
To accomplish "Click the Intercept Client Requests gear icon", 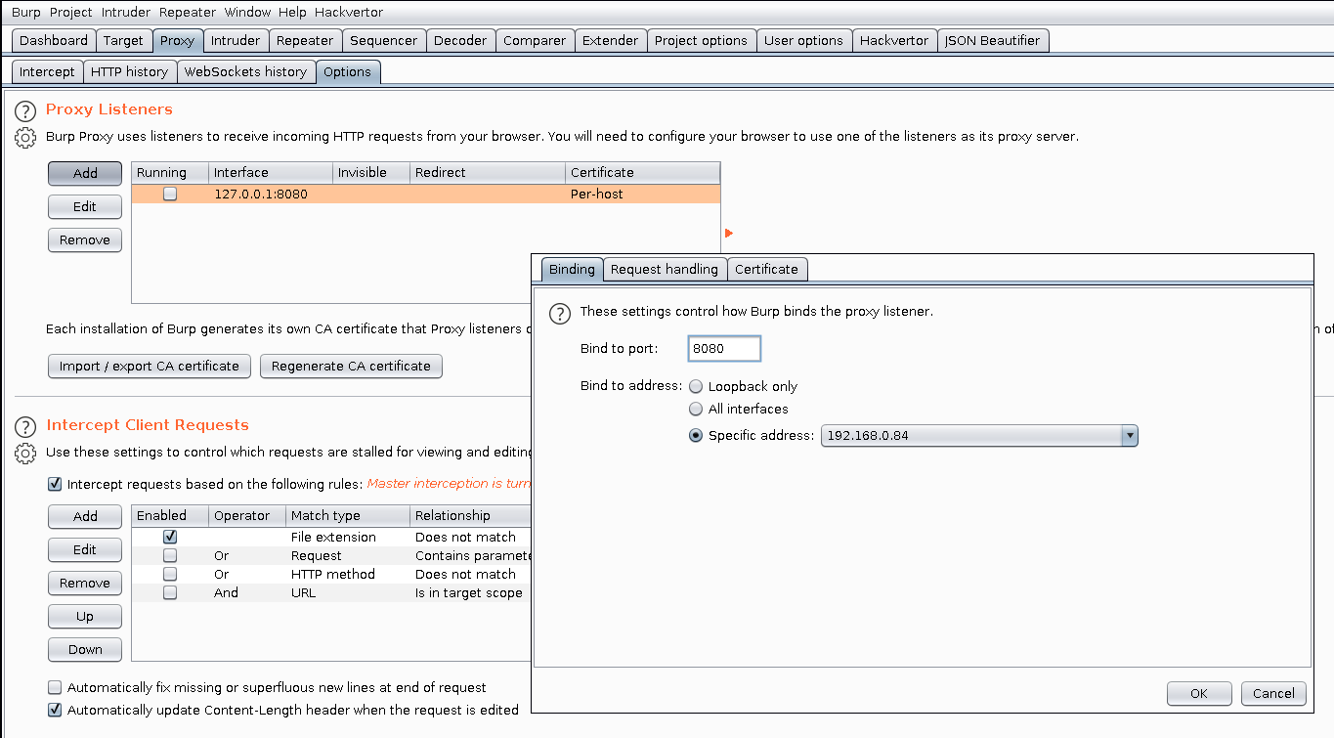I will pyautogui.click(x=25, y=454).
